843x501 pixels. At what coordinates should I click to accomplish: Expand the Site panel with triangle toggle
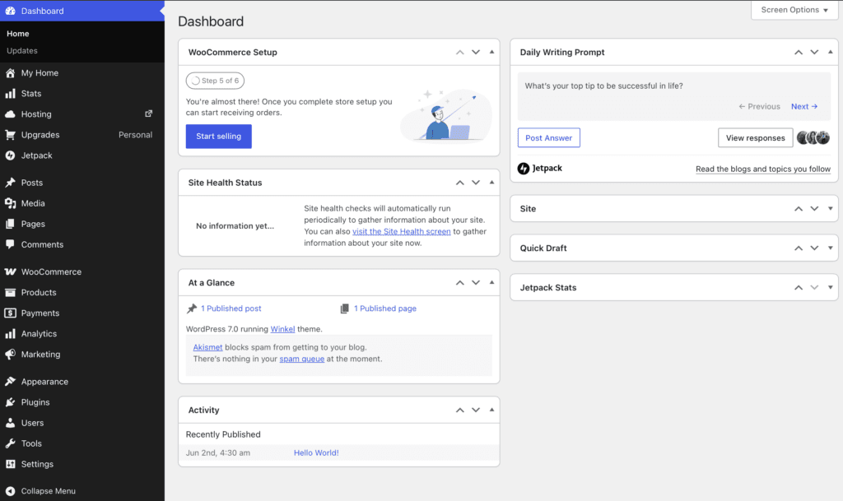[x=830, y=208]
